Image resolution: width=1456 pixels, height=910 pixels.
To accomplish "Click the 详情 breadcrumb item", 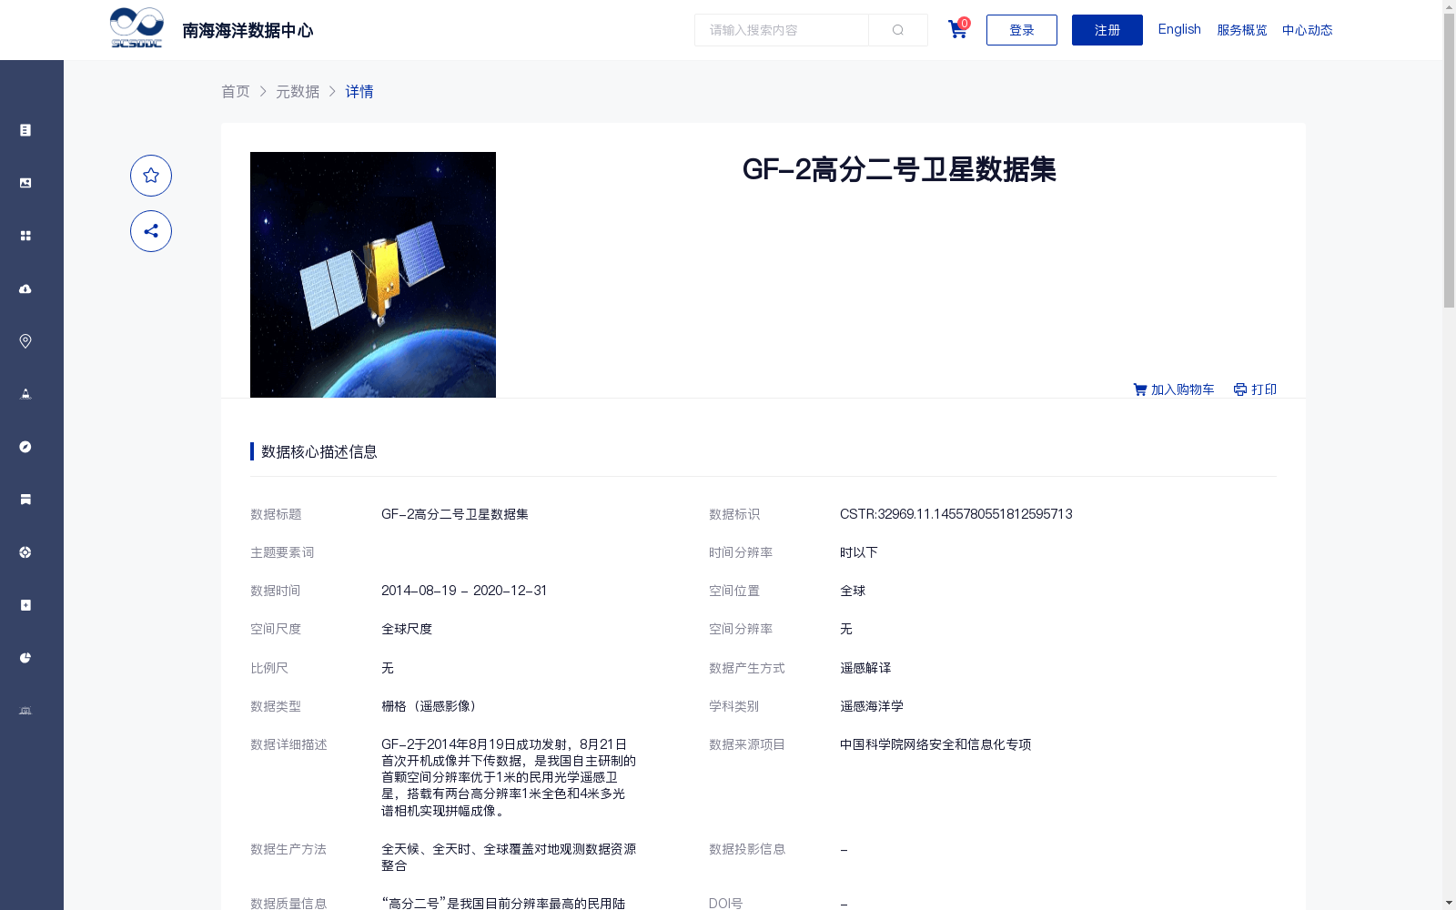I will 359,91.
